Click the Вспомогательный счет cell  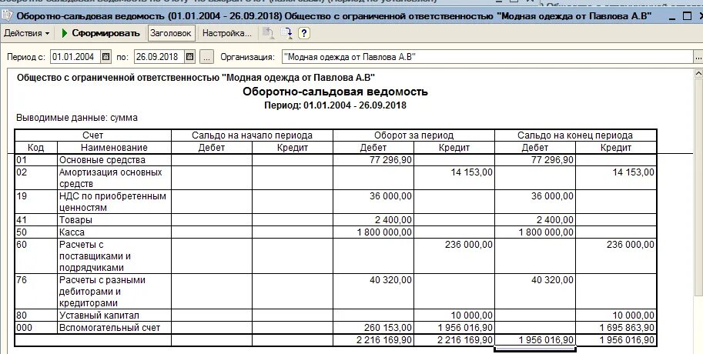coord(114,328)
